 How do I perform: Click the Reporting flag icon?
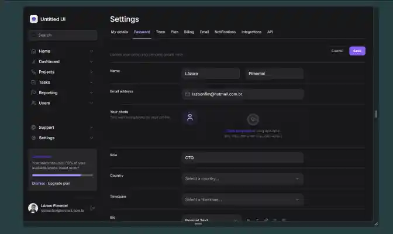point(33,93)
